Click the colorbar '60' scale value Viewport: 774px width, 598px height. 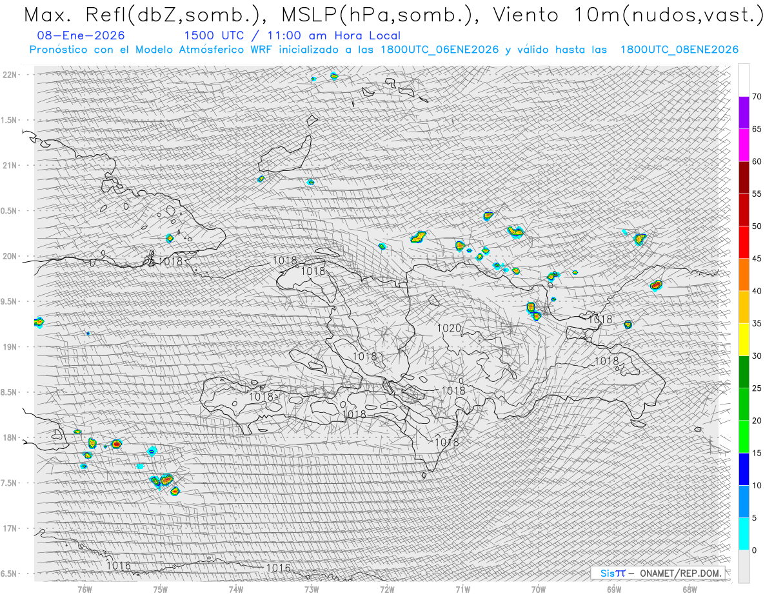click(757, 161)
